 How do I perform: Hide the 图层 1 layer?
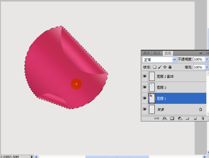coord(145,98)
